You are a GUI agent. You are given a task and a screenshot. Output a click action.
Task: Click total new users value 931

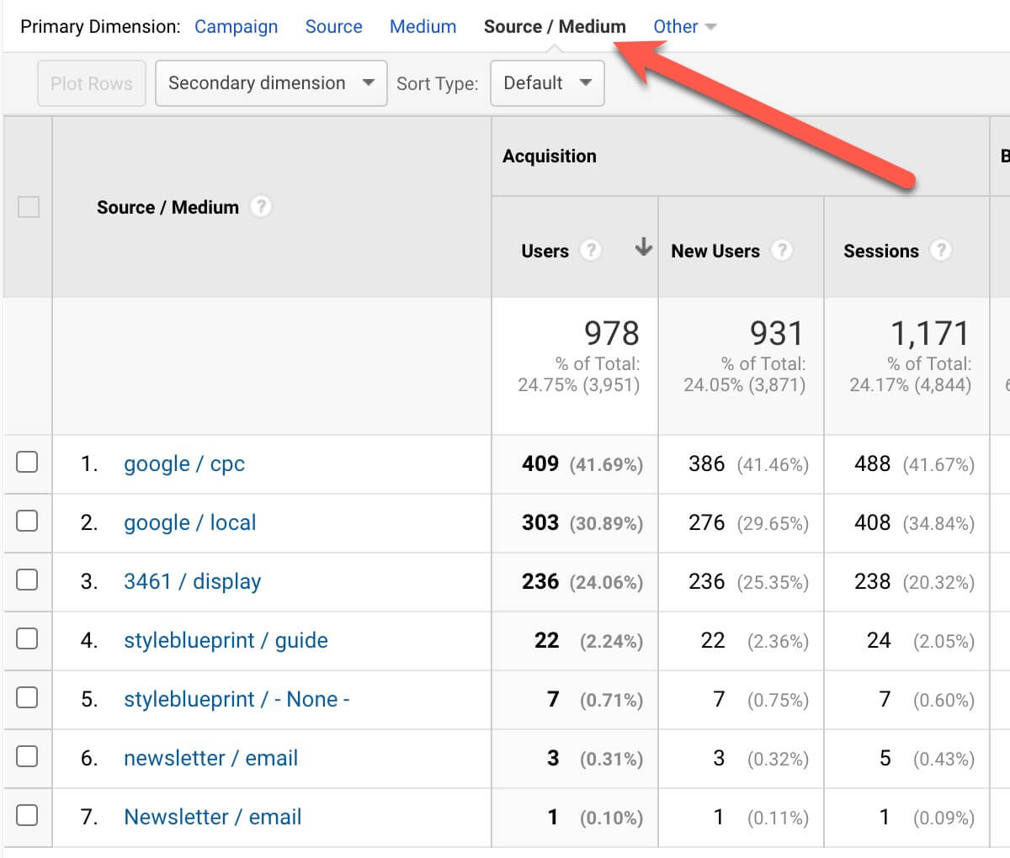tap(778, 334)
